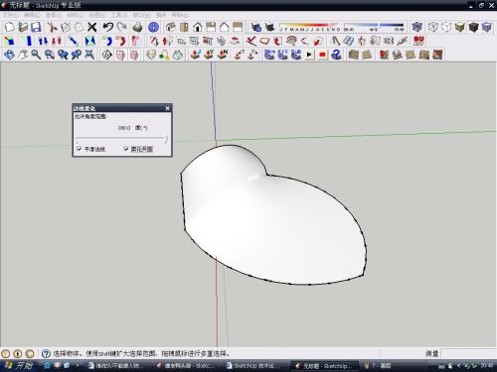Select Wireframe face style cube
Image resolution: width=497 pixels, height=372 pixels.
(433, 27)
